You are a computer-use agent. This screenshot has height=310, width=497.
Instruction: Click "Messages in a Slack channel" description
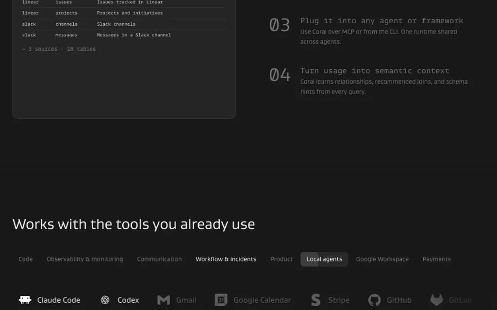click(134, 35)
